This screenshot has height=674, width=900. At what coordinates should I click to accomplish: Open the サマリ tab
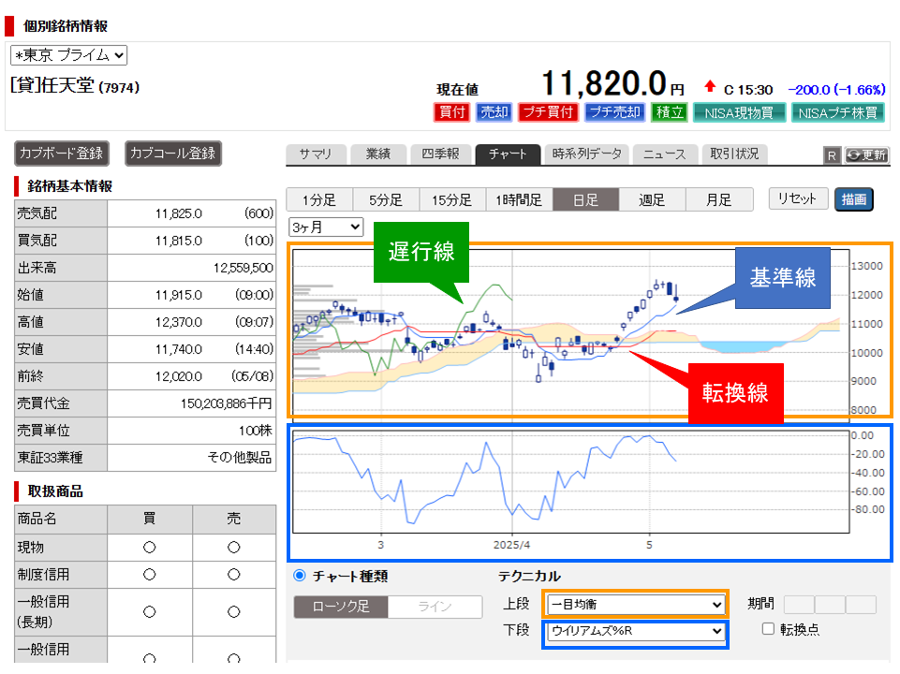pyautogui.click(x=316, y=154)
